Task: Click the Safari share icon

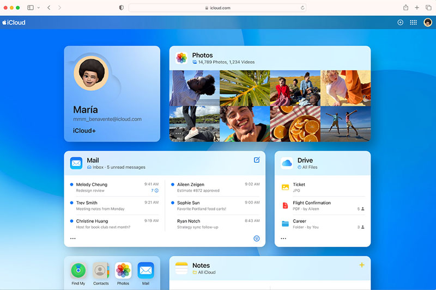Action: [405, 8]
